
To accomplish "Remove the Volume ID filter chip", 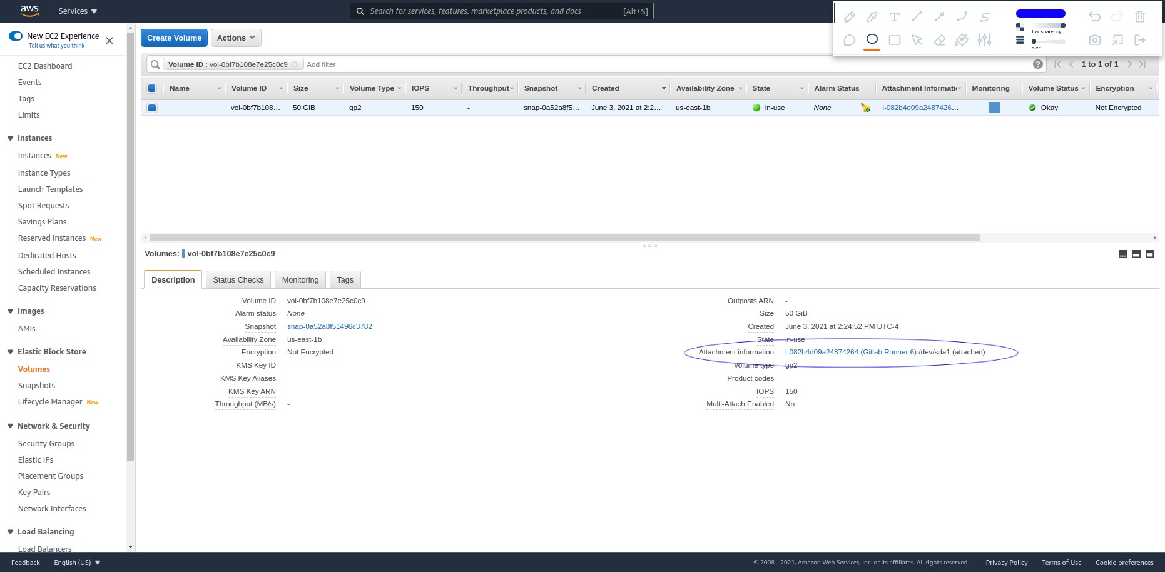I will [295, 64].
